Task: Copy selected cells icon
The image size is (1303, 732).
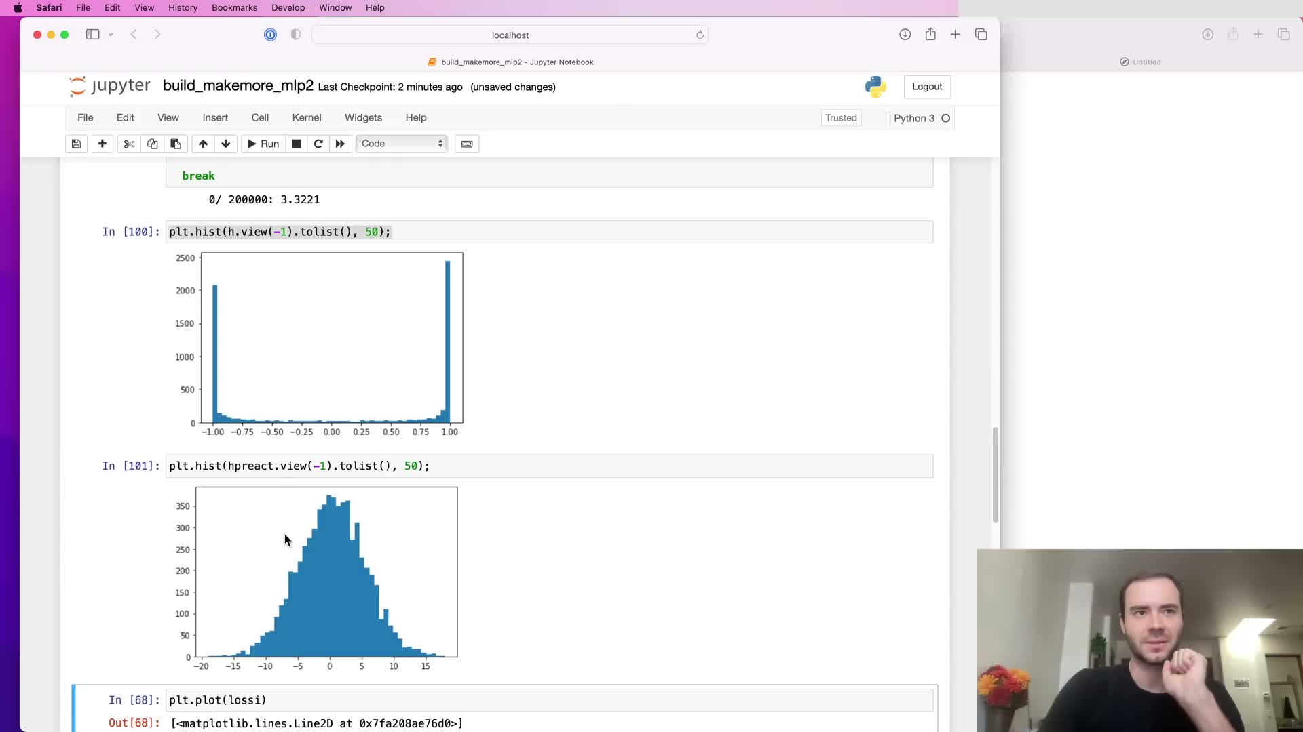Action: (152, 144)
